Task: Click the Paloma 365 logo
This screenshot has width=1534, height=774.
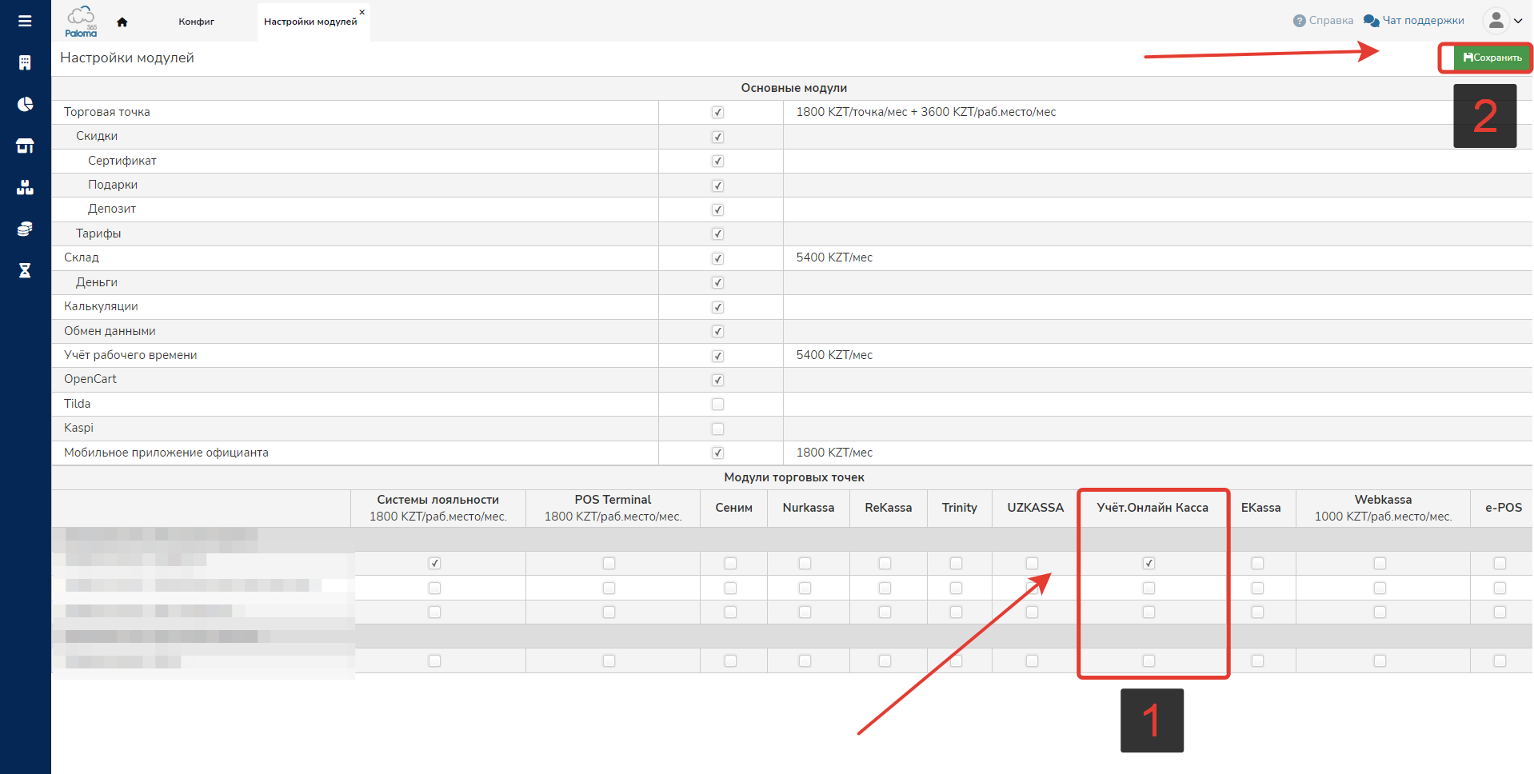Action: pyautogui.click(x=81, y=22)
